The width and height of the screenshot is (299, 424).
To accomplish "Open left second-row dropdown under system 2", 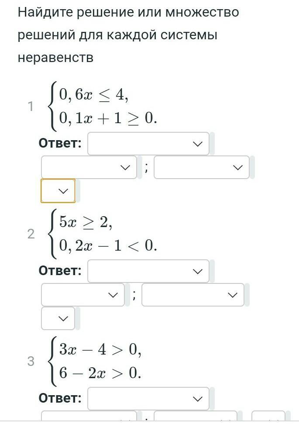I will (x=82, y=295).
